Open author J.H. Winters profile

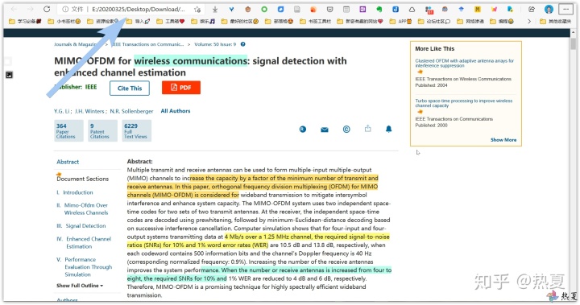coord(90,111)
